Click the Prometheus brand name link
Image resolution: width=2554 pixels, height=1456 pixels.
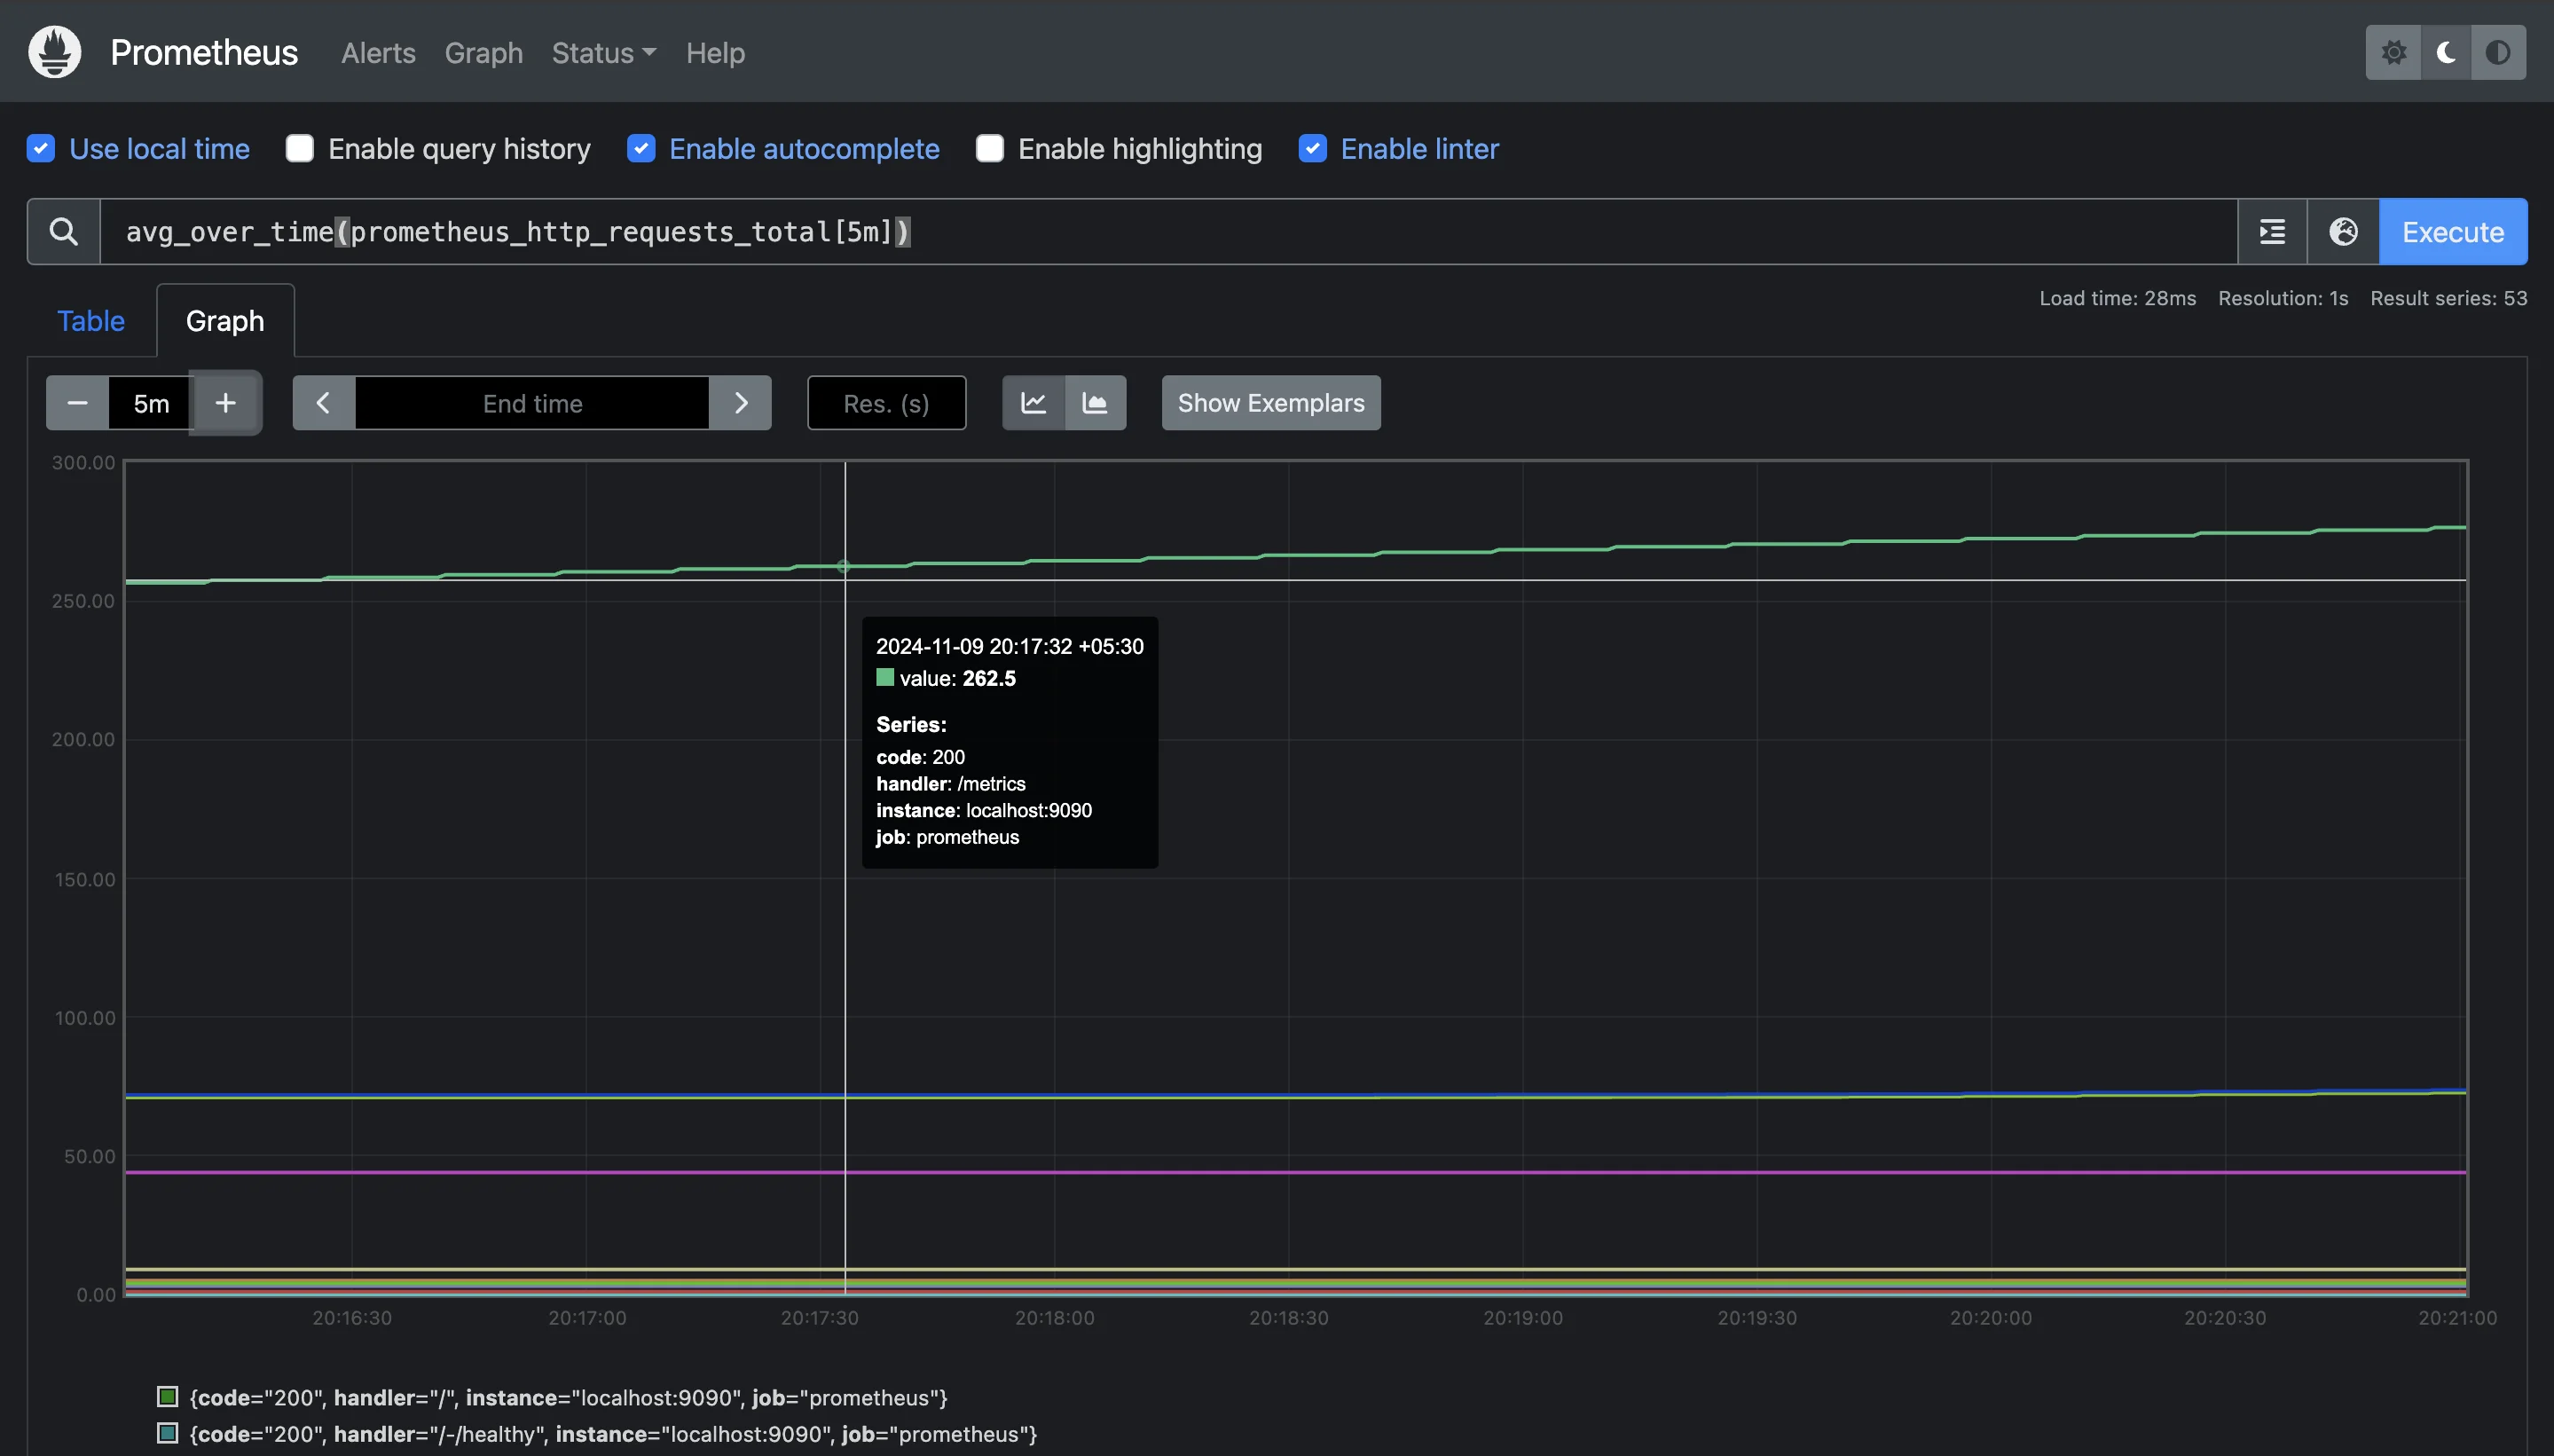[x=204, y=52]
